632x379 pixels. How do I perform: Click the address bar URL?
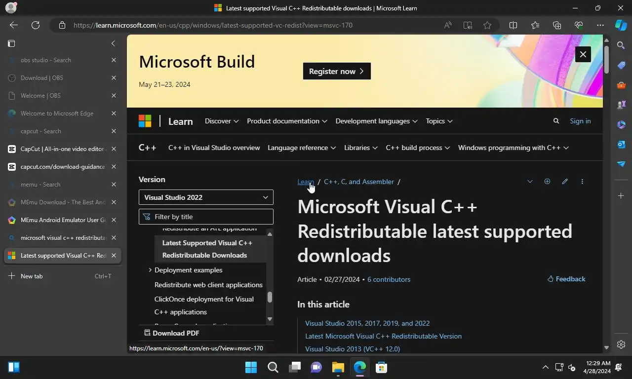[x=213, y=25]
